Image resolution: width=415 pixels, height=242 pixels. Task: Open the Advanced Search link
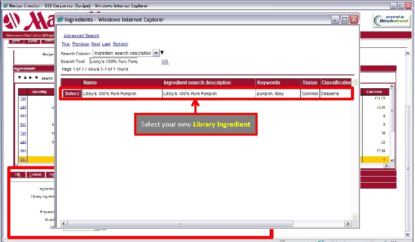81,35
